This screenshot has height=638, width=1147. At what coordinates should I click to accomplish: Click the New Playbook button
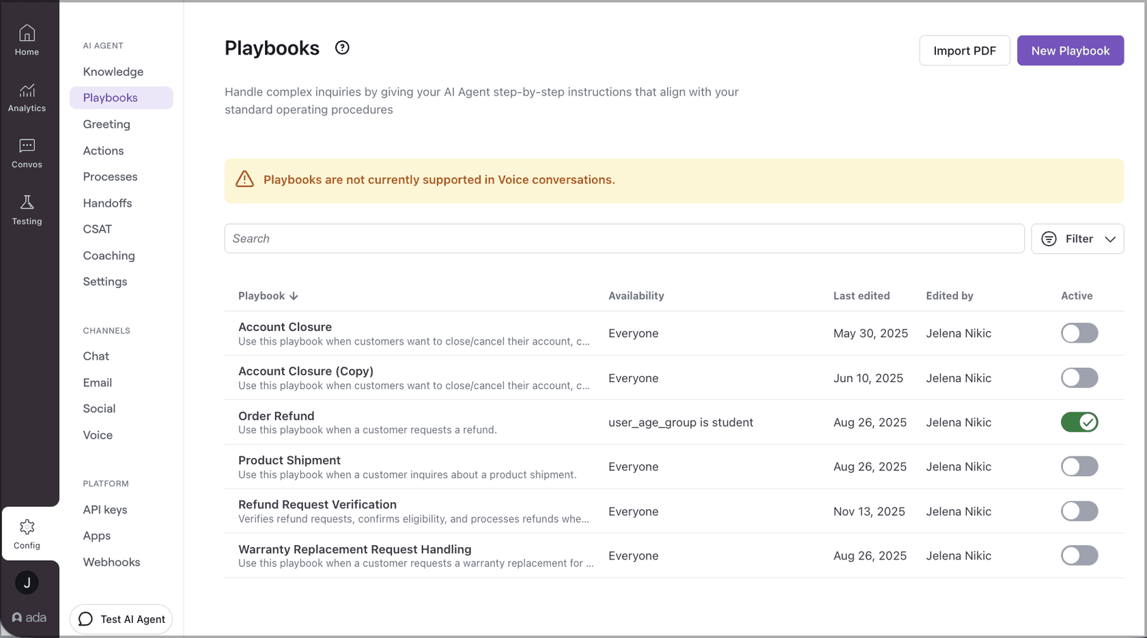pyautogui.click(x=1070, y=50)
